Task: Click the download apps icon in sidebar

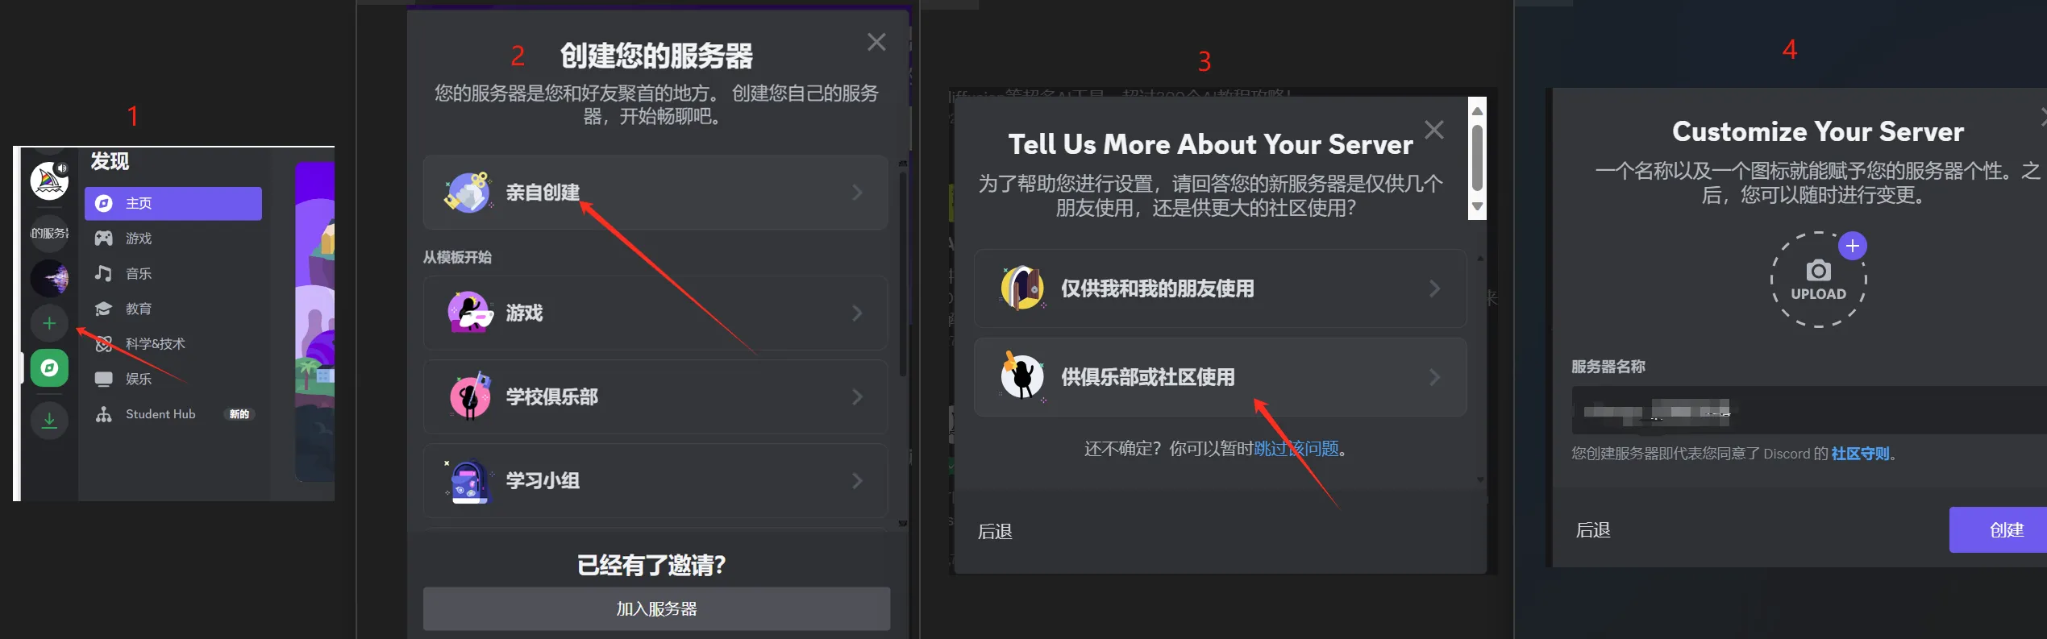Action: pyautogui.click(x=49, y=420)
